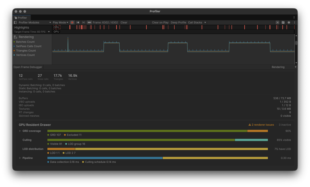Viewport: 310px width, 187px height.
Task: Toggle Deep Profile mode
Action: click(178, 23)
